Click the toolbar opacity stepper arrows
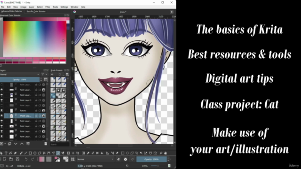This screenshot has width=301, height=169. (168, 159)
